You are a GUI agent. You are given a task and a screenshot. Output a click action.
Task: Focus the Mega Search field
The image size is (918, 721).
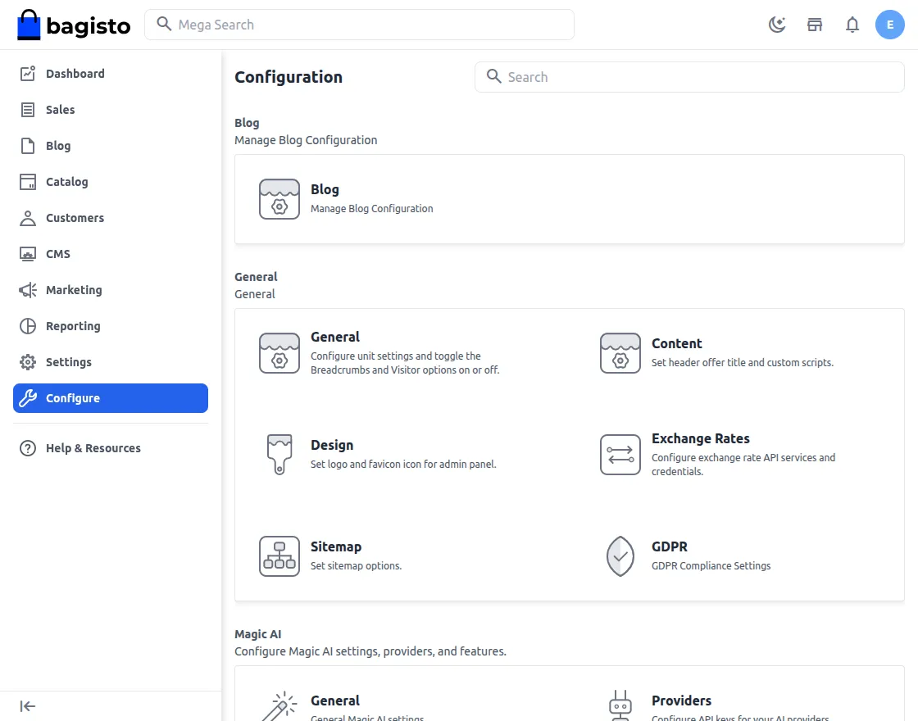(x=360, y=25)
